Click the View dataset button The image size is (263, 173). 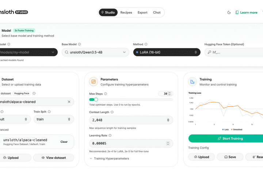(54, 158)
